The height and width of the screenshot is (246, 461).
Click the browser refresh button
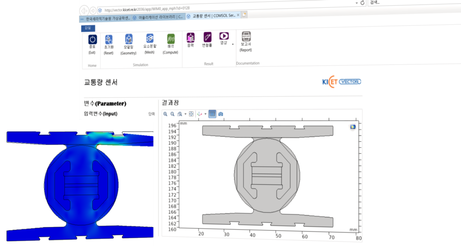point(362,3)
